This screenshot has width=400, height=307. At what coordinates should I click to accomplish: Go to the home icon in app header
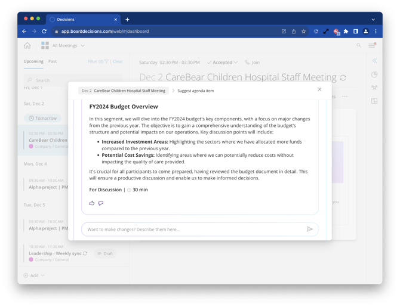(27, 46)
